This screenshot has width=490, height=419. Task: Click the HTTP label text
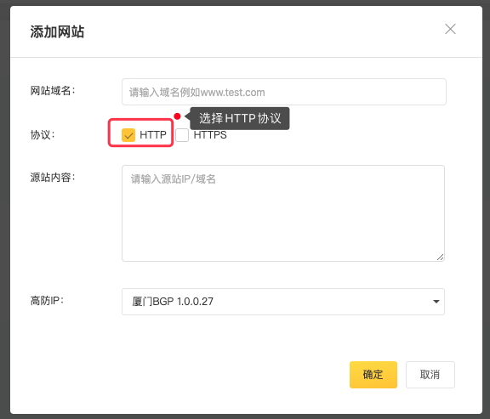153,135
